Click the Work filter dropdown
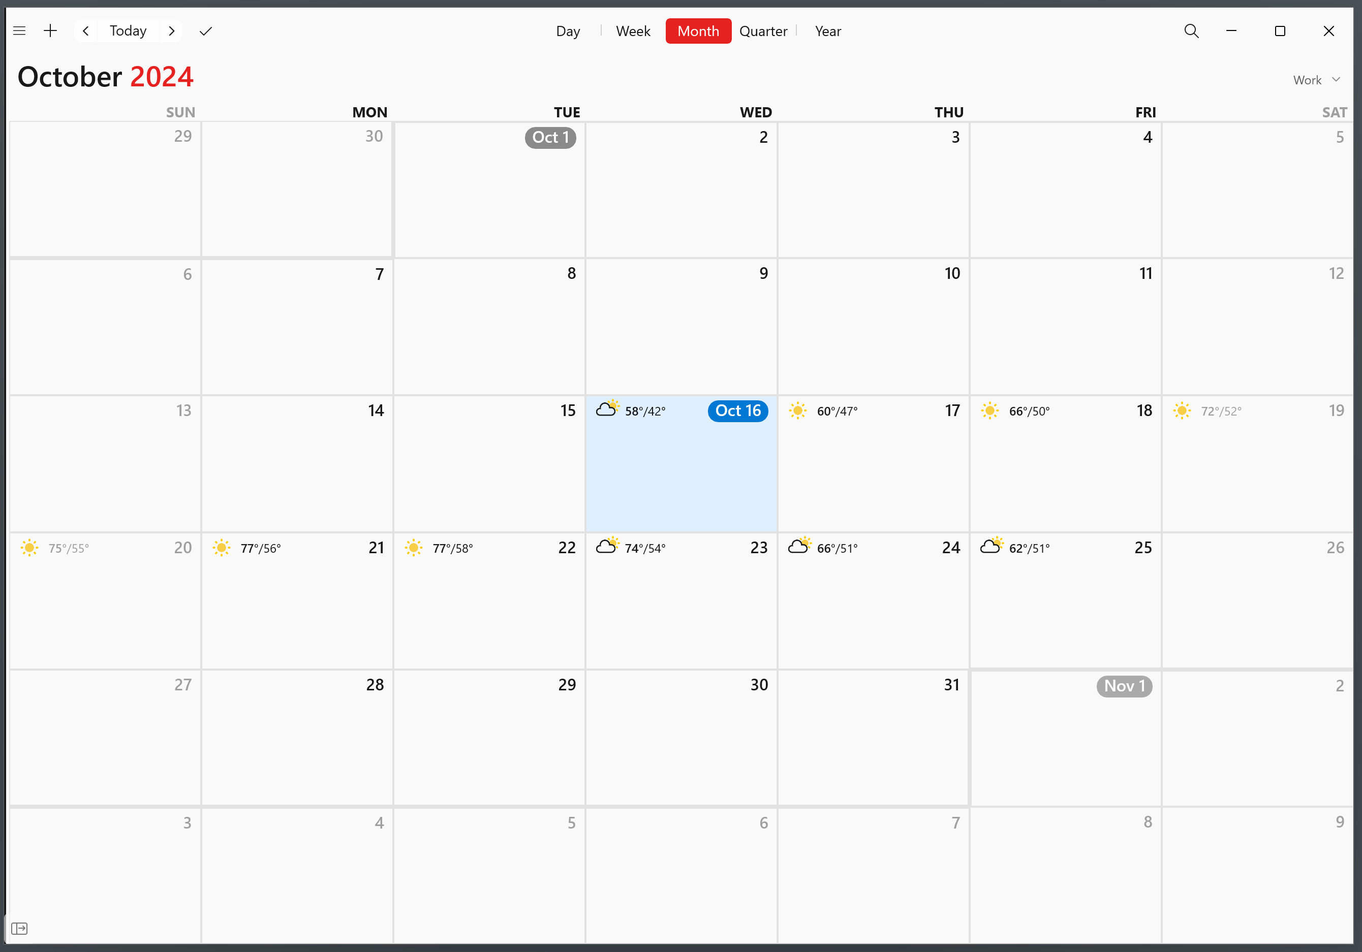 coord(1314,80)
